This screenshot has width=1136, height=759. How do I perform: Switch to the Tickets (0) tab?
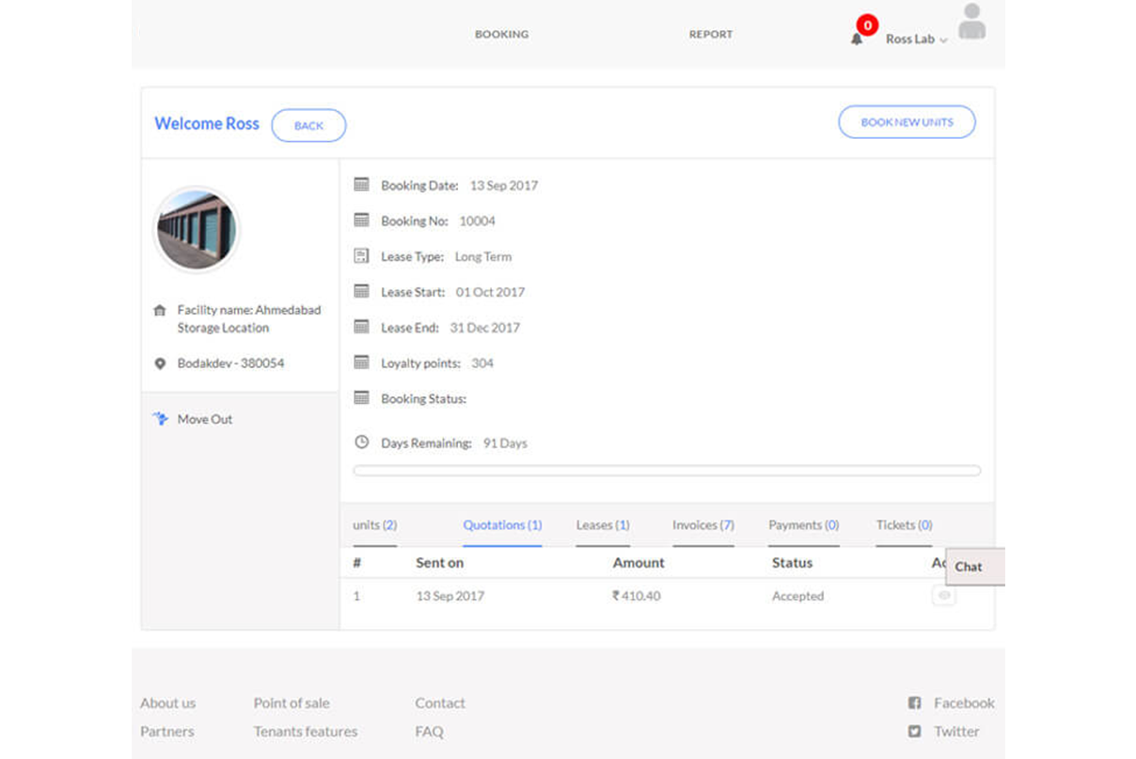tap(905, 525)
